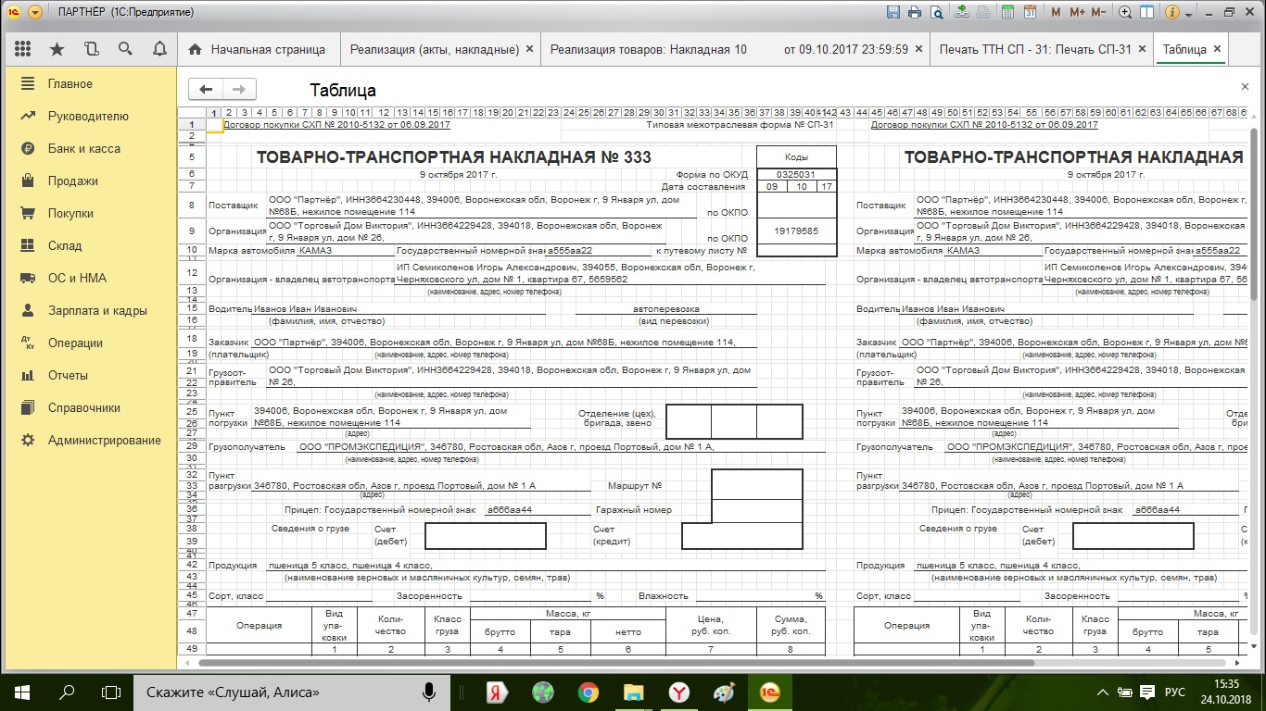Click the yellow info (i) icon
The height and width of the screenshot is (711, 1266).
(1172, 13)
